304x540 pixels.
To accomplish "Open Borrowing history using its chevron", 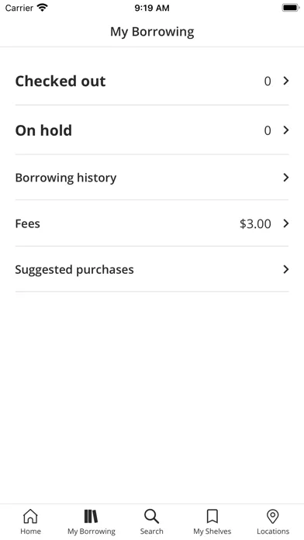I will 285,178.
